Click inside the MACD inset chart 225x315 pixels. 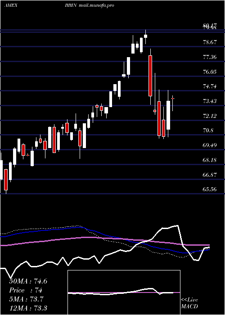(x=124, y=292)
